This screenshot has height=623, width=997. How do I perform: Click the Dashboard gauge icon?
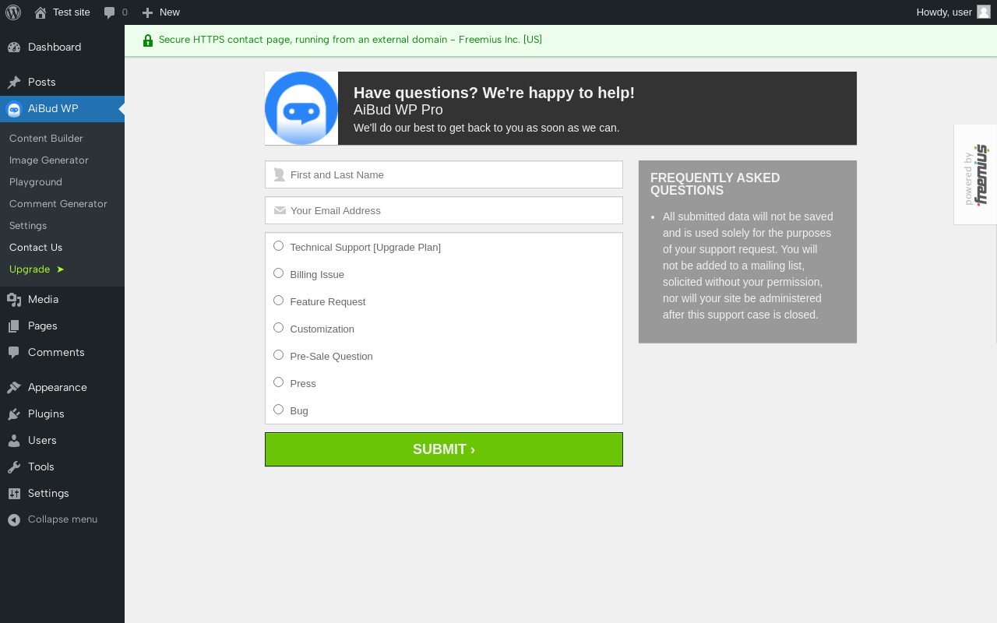click(x=14, y=48)
